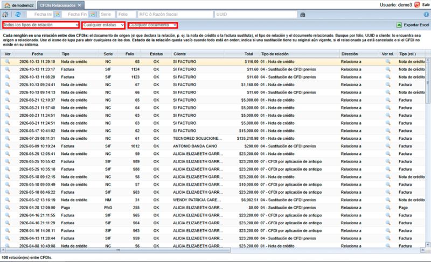Focus the RFC ó Razón Social field
This screenshot has width=431, height=262.
point(175,15)
